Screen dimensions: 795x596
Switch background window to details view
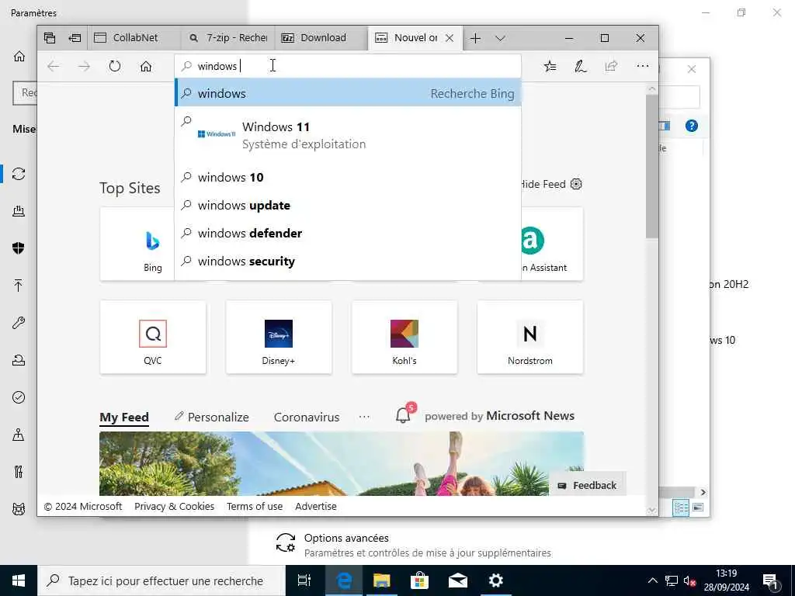point(681,508)
